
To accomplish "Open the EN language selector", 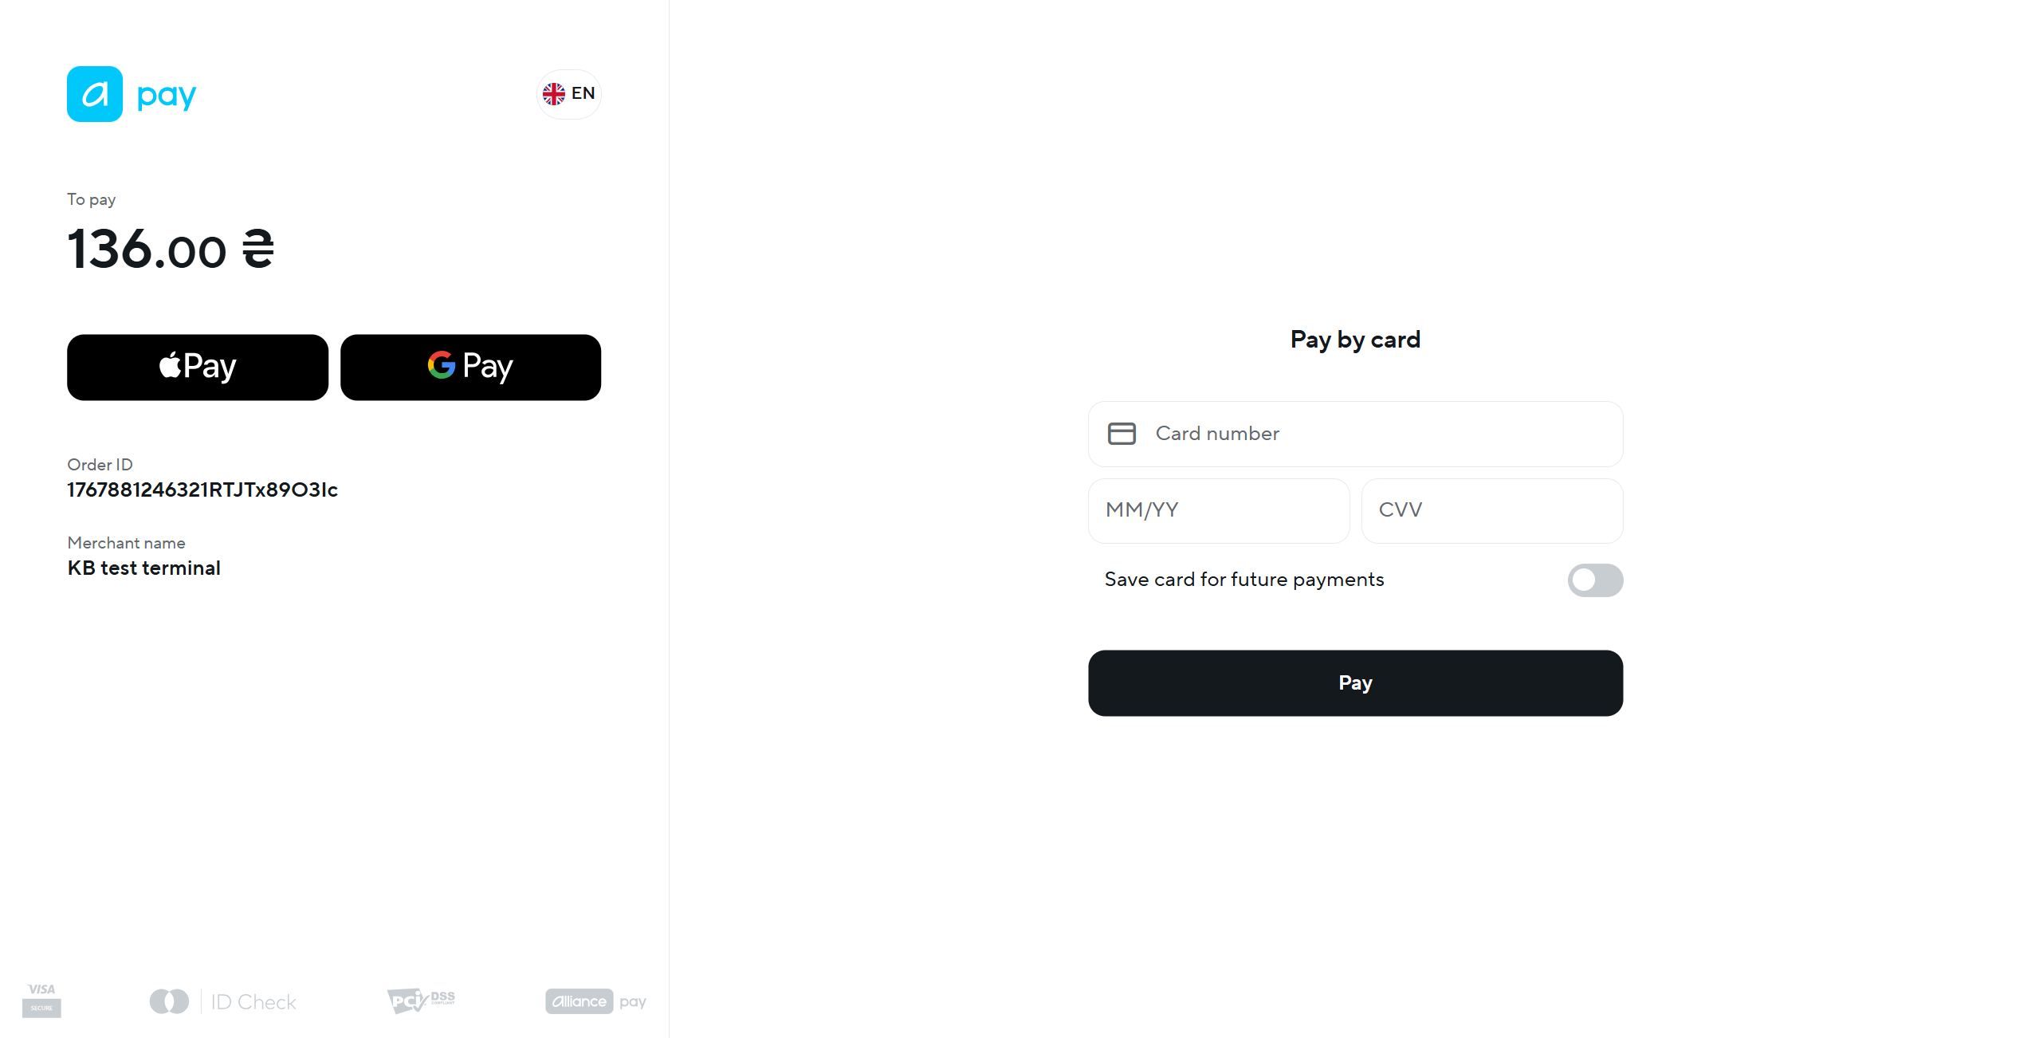I will pyautogui.click(x=569, y=94).
